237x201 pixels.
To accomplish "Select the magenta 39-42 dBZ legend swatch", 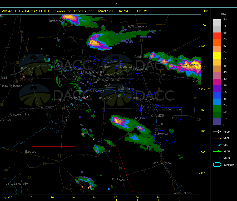I will 217,82.
